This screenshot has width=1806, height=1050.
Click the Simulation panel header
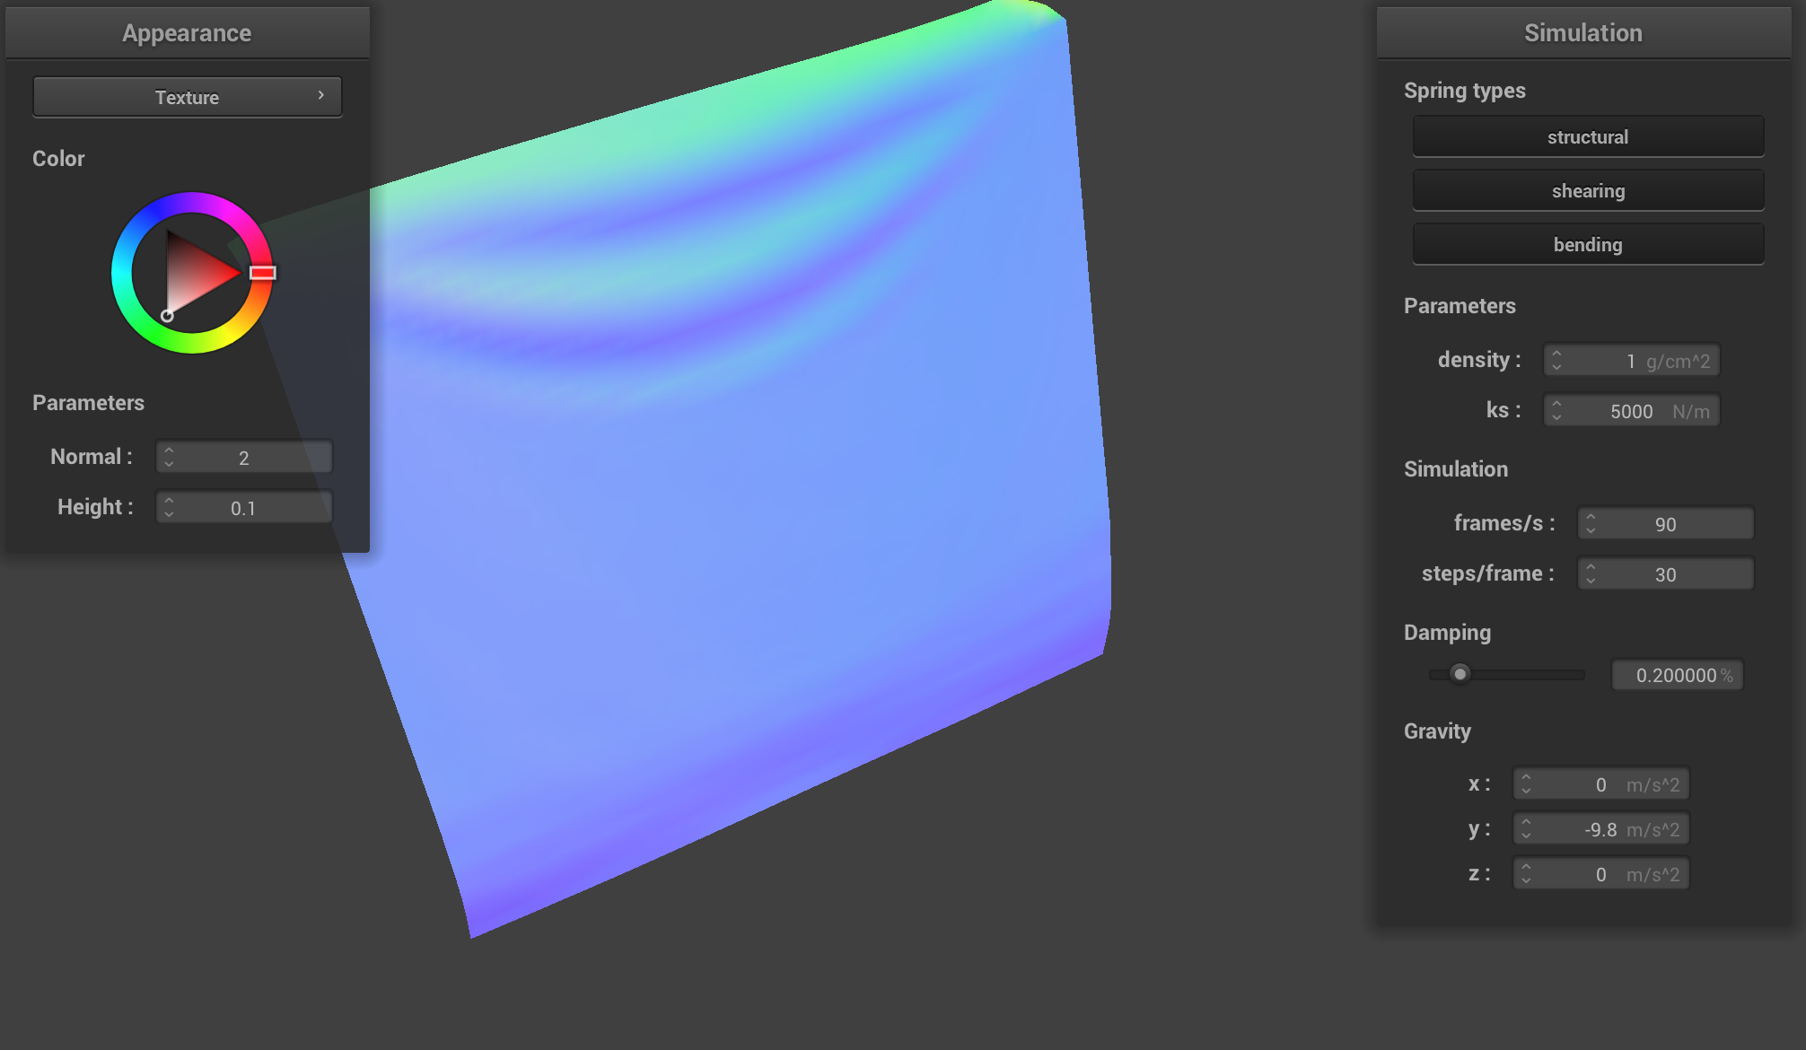coord(1583,33)
